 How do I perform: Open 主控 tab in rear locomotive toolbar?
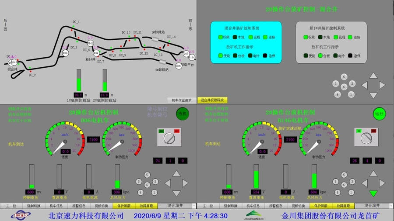tap(11, 206)
